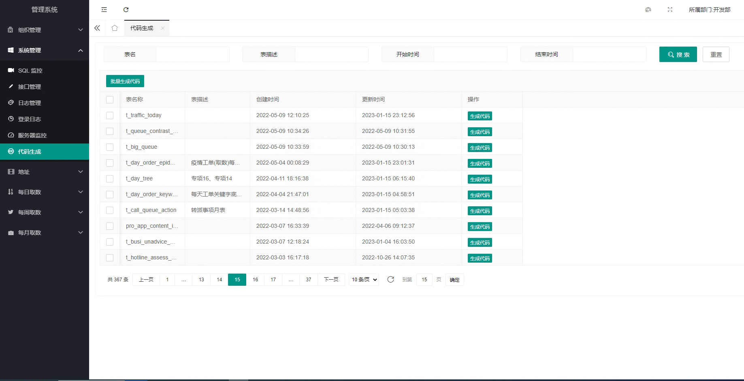Click the 组织管理 sidebar icon
Screen dimensions: 744x381
(11, 30)
